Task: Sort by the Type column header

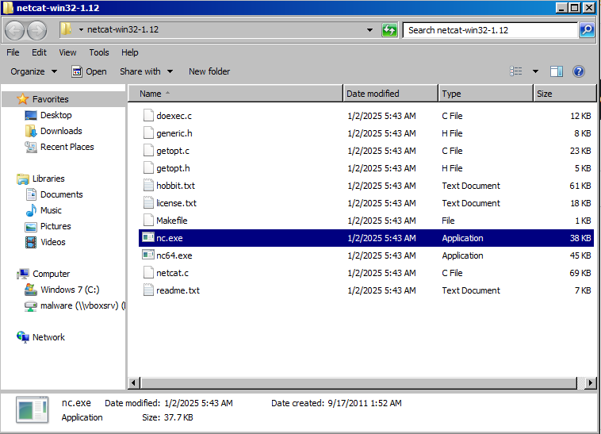Action: [x=485, y=94]
